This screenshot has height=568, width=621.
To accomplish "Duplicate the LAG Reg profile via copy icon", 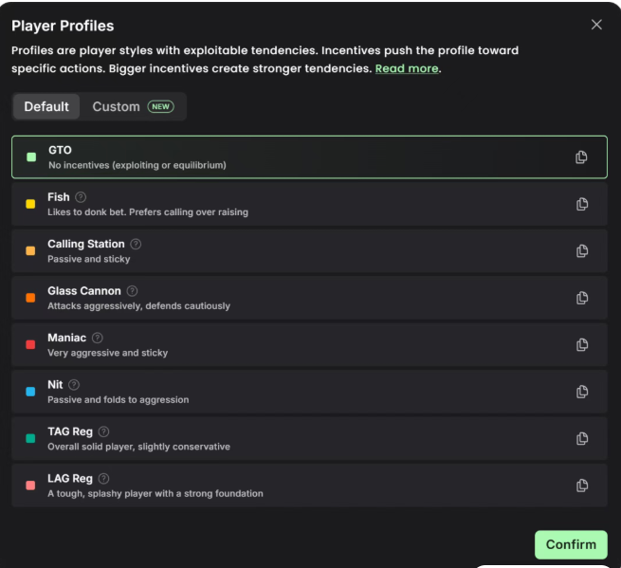I will pos(581,486).
